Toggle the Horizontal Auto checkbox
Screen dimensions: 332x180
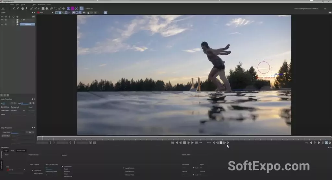(x=194, y=168)
